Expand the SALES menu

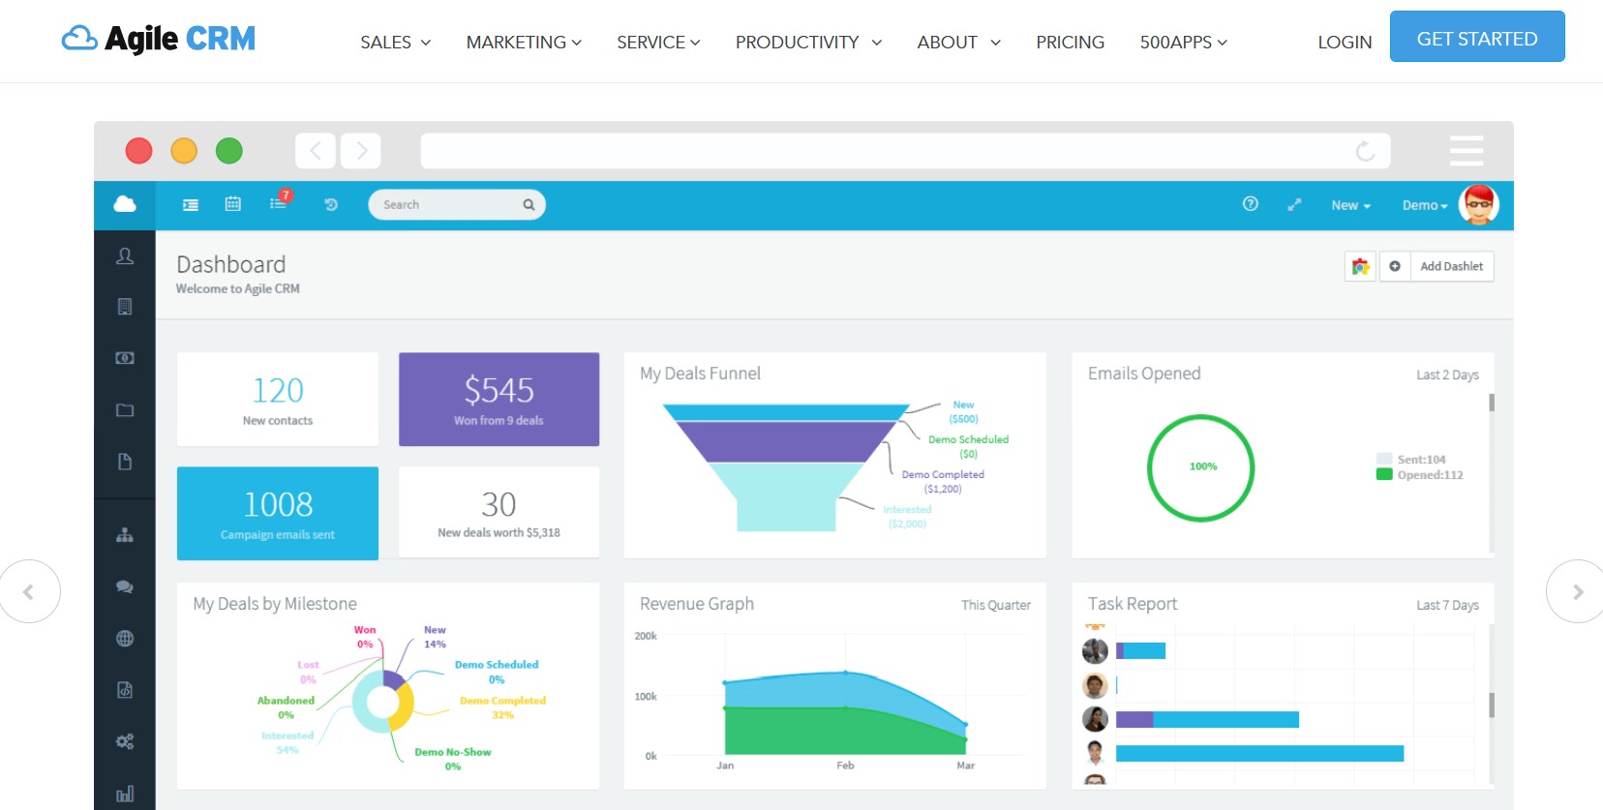click(396, 43)
